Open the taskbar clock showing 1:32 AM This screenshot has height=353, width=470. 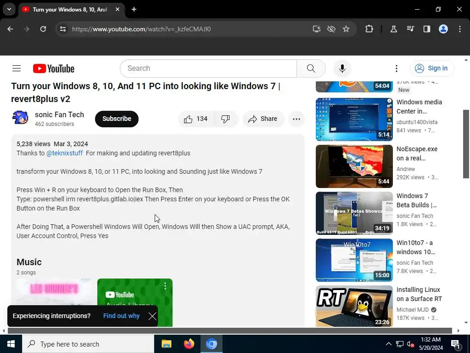click(x=431, y=344)
